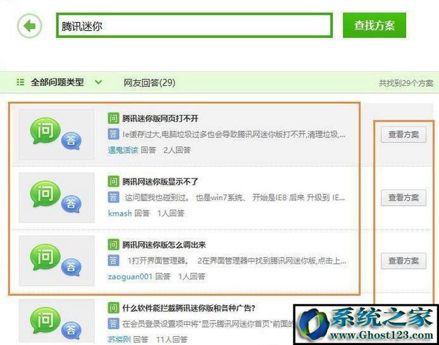Open question titled 腾讯网迷你版显示不了

[x=160, y=182]
